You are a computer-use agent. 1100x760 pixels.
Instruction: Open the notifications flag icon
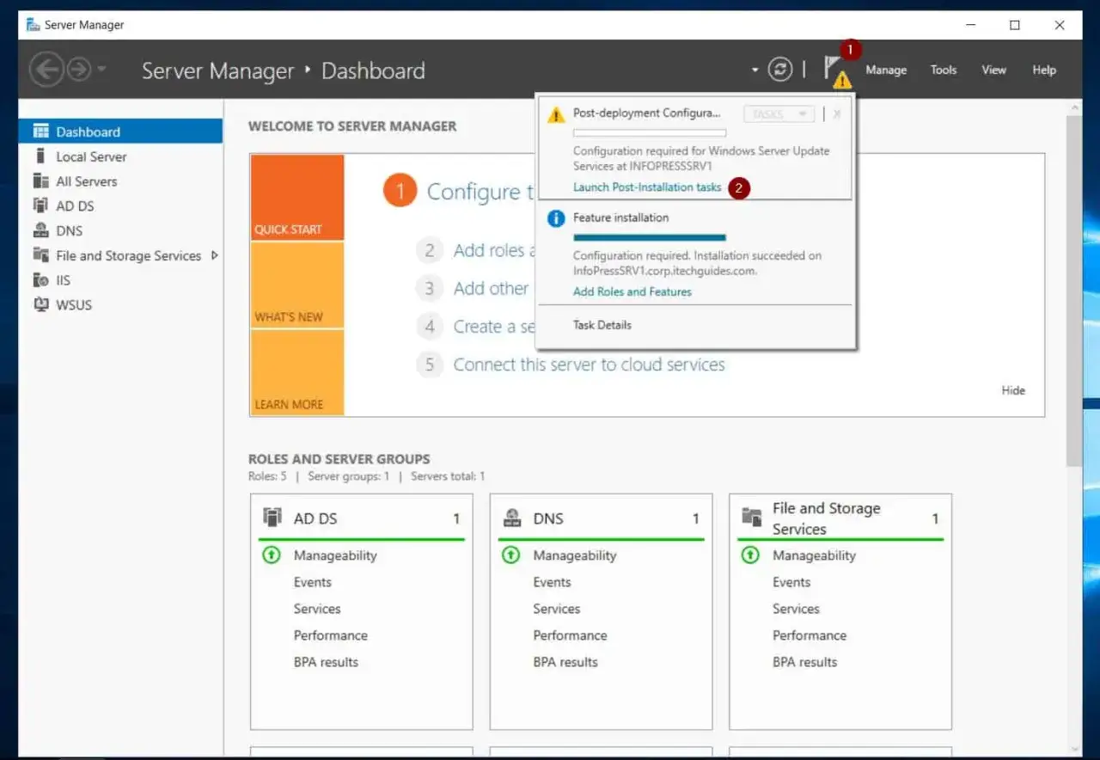pyautogui.click(x=836, y=70)
